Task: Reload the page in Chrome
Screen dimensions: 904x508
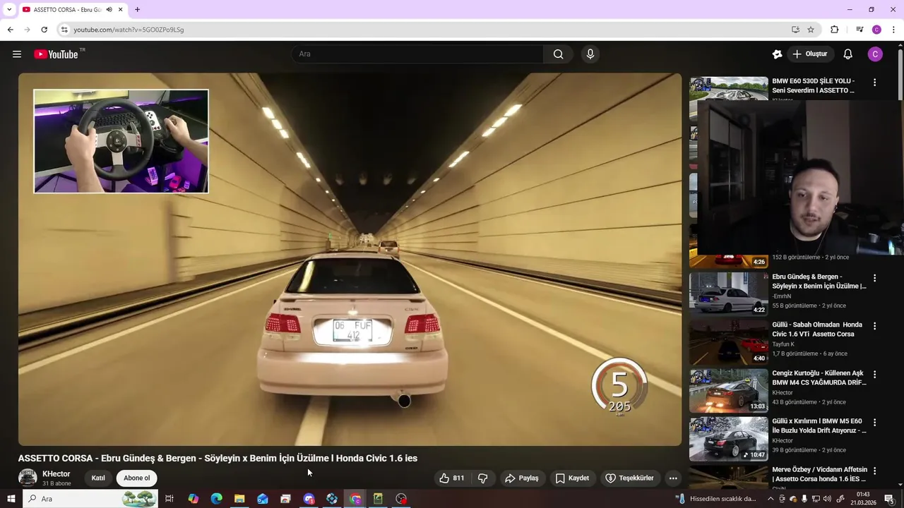Action: click(44, 30)
